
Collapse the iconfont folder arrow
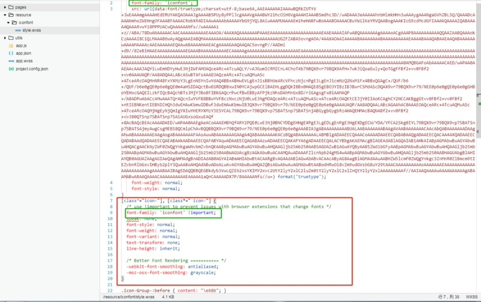coord(8,22)
